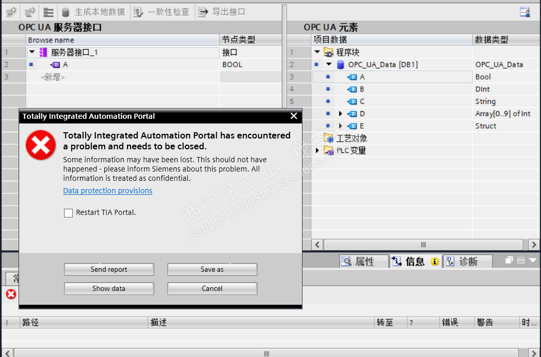The width and height of the screenshot is (541, 357).
Task: Click horizontal scrollbar thumb in OPC UA 元素
Action: pos(423,245)
